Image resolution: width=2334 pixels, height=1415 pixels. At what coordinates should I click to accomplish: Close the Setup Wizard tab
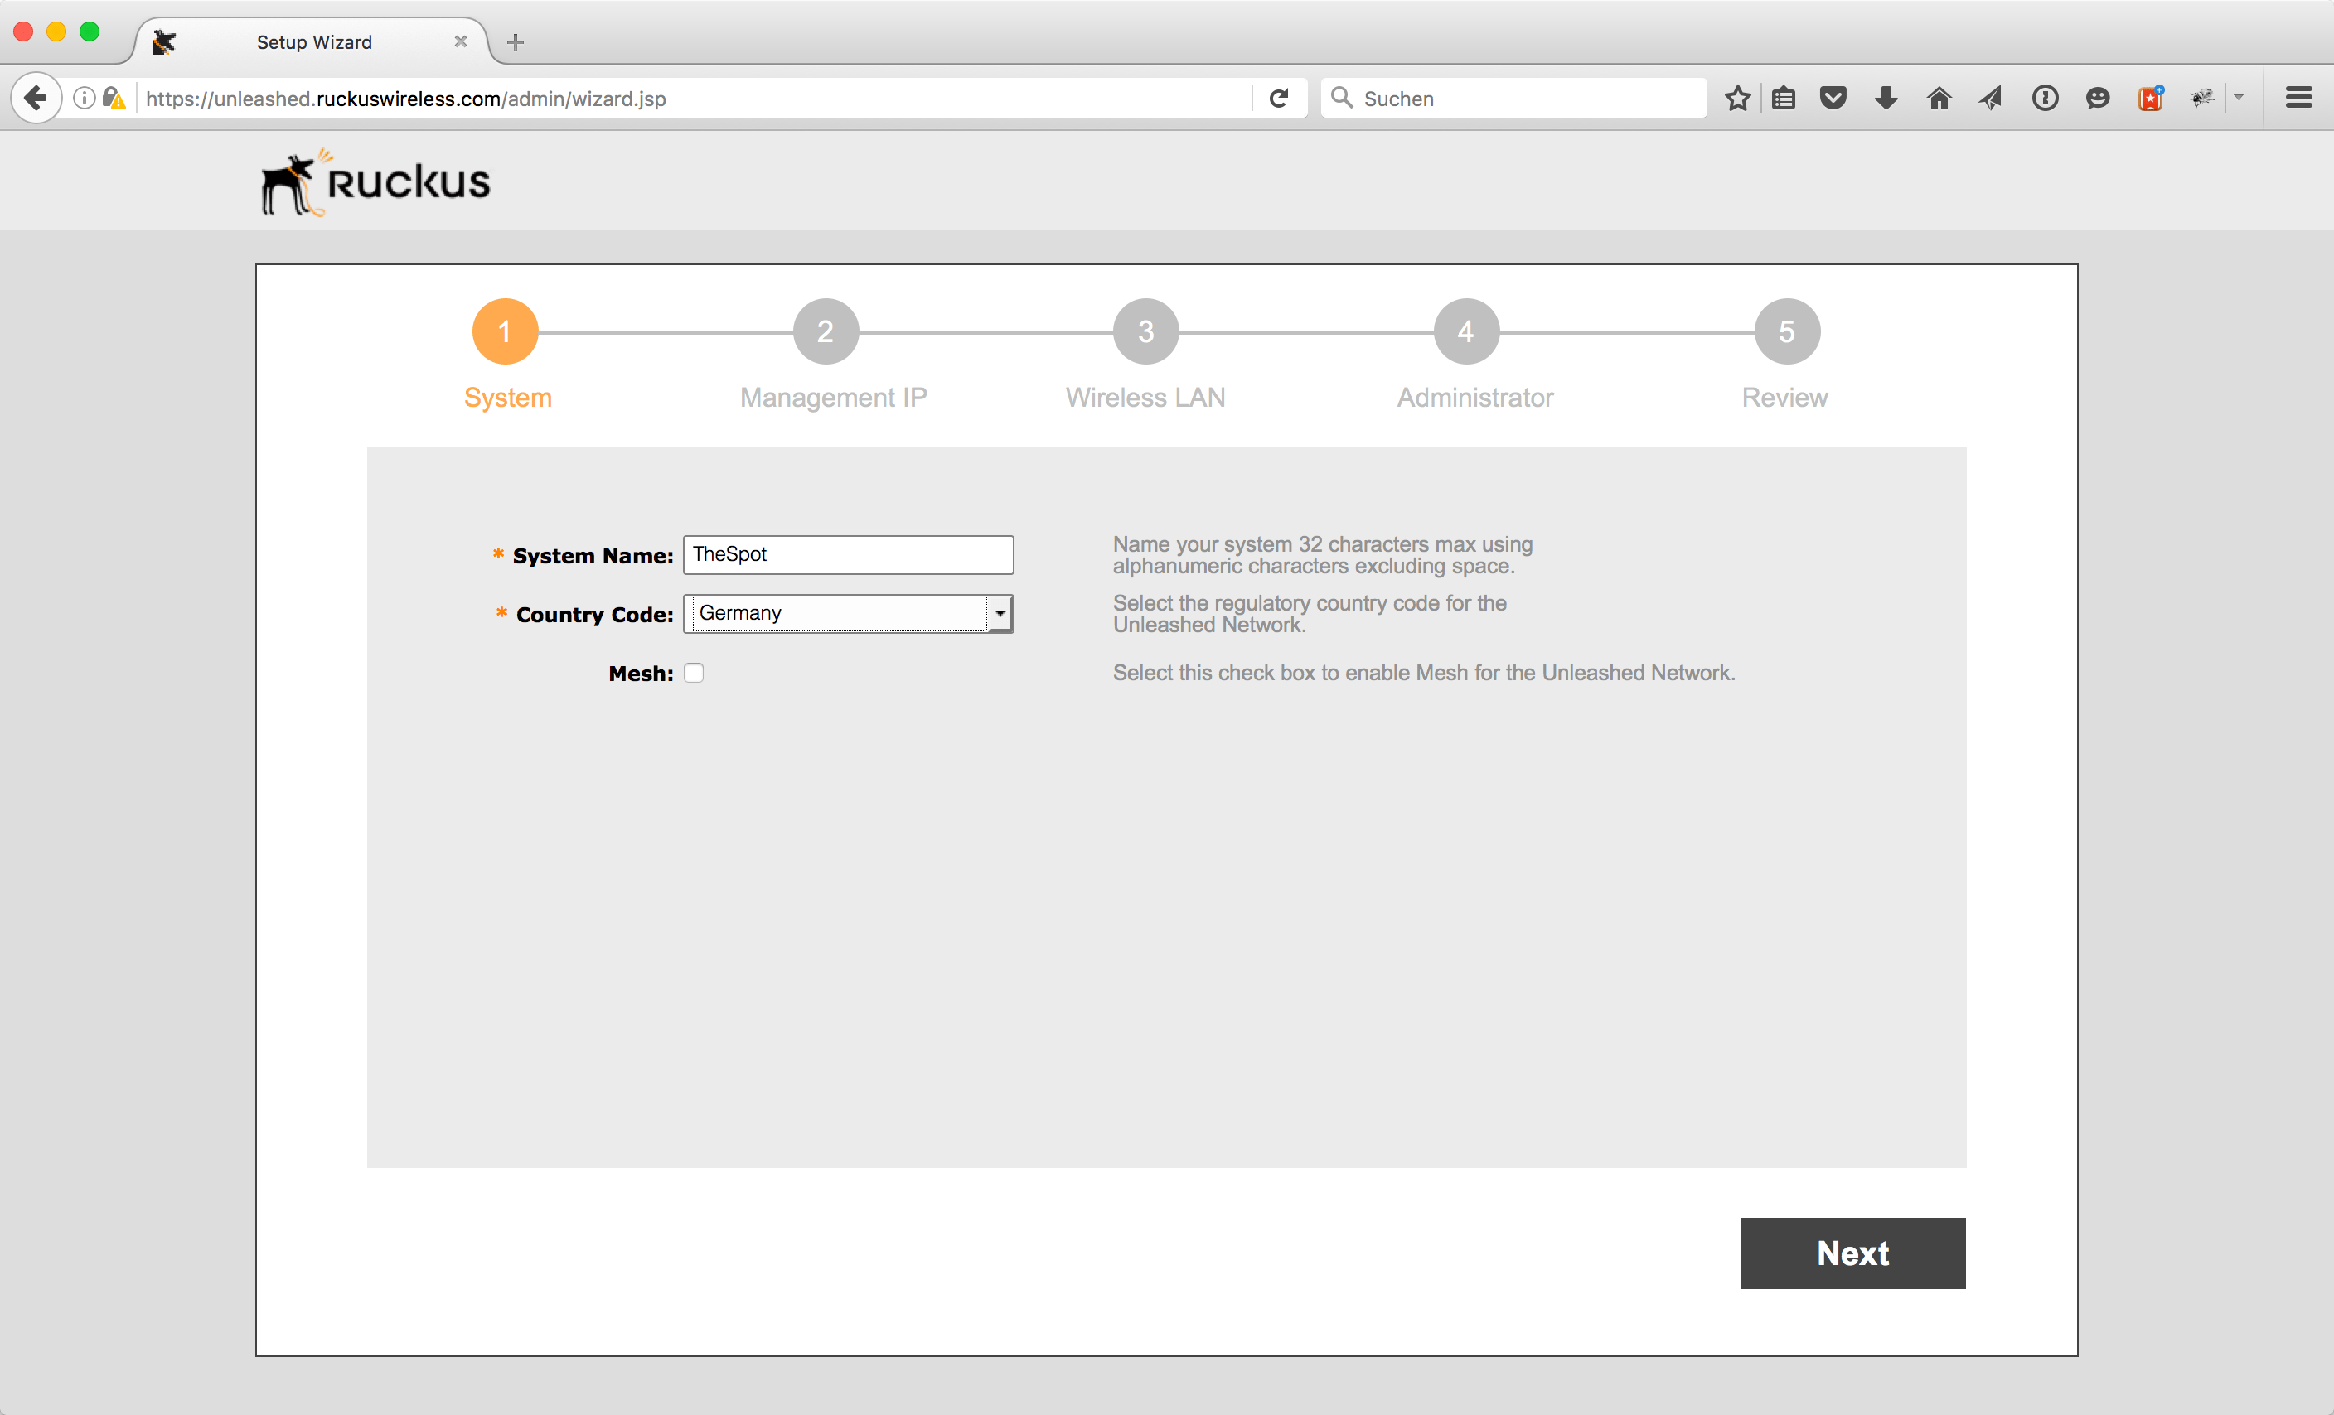pyautogui.click(x=460, y=41)
